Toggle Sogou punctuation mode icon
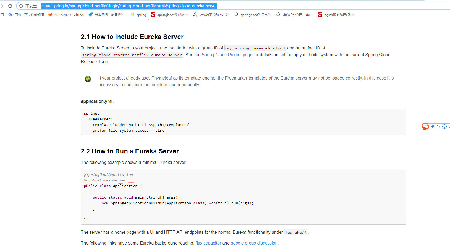The height and width of the screenshot is (251, 450). pyautogui.click(x=438, y=127)
